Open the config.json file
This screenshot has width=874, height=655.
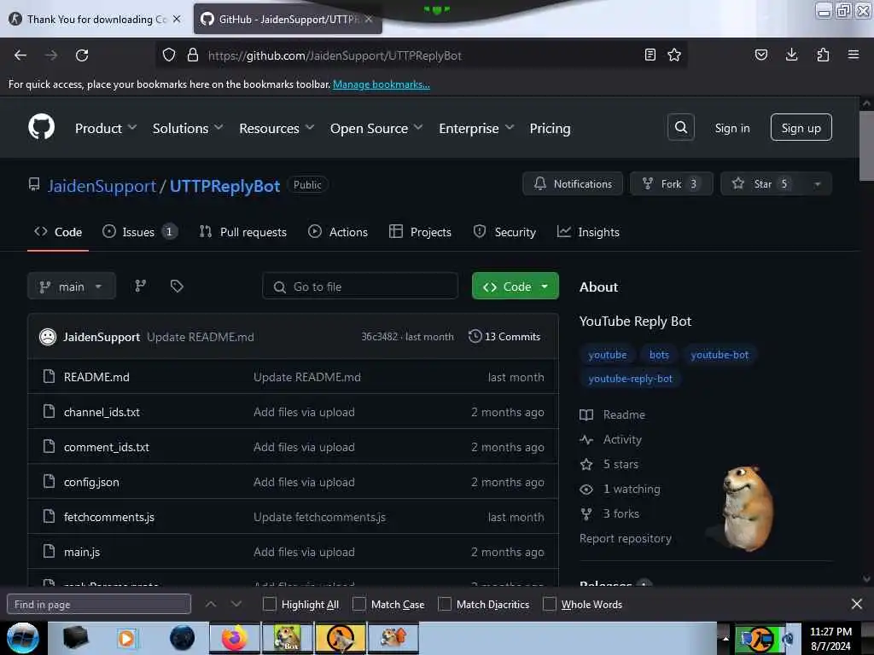91,482
